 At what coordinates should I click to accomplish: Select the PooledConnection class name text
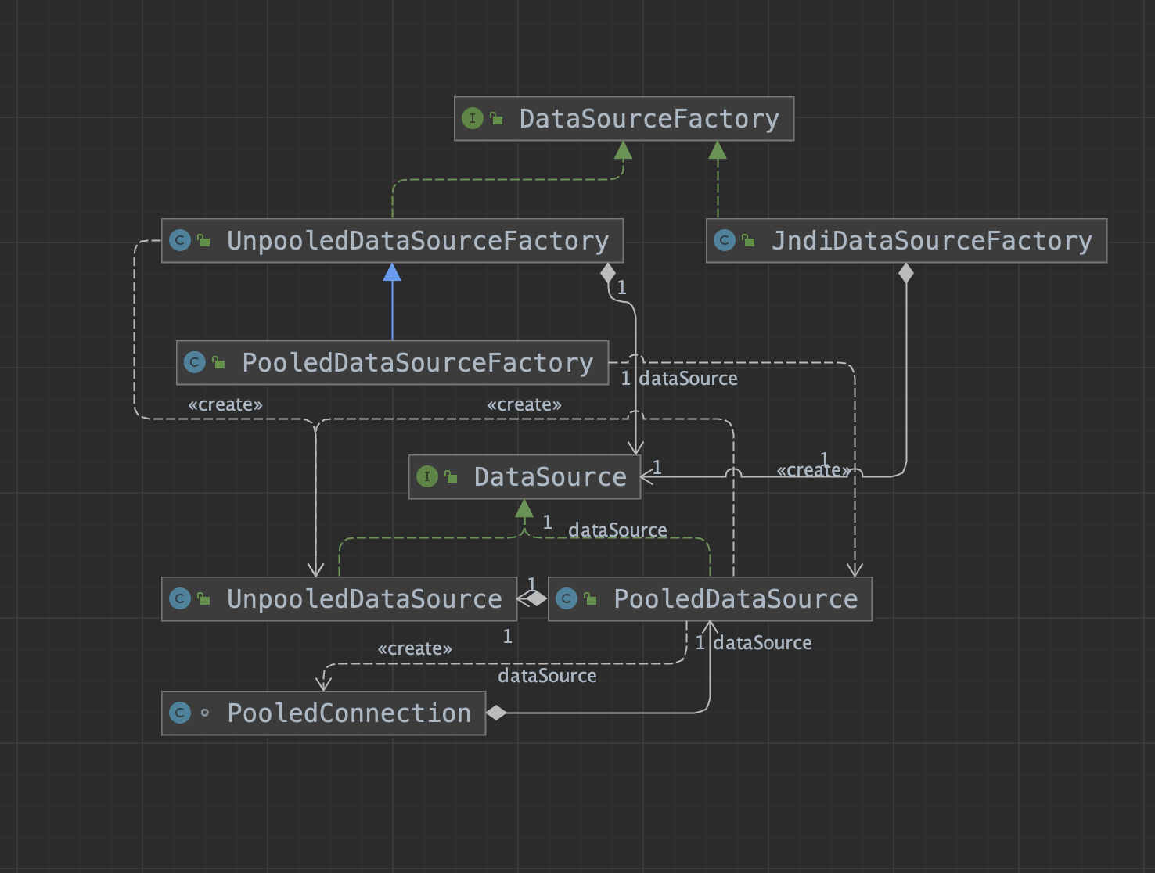349,713
